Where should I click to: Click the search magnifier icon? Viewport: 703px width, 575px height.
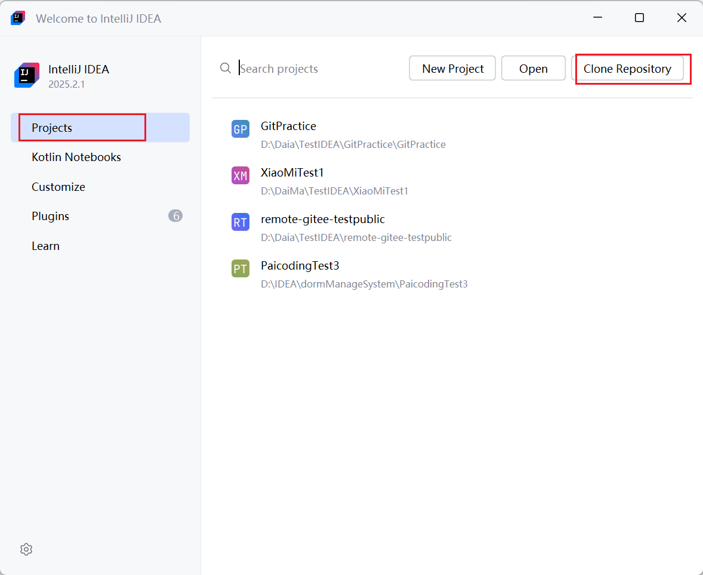(226, 68)
